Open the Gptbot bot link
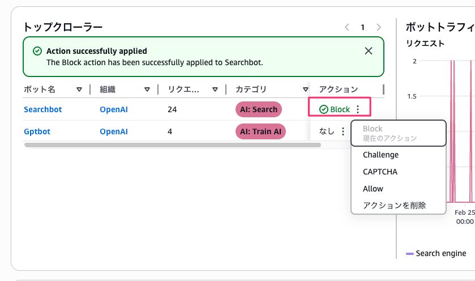 [x=37, y=131]
